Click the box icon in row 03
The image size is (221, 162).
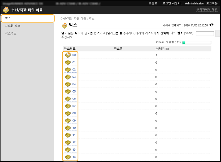pos(68,77)
